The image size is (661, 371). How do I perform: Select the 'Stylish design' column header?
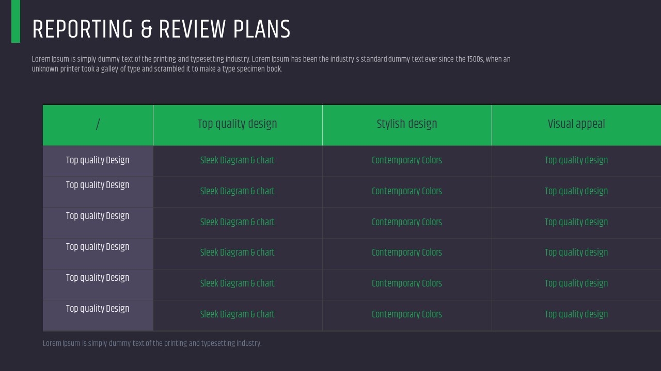[407, 124]
